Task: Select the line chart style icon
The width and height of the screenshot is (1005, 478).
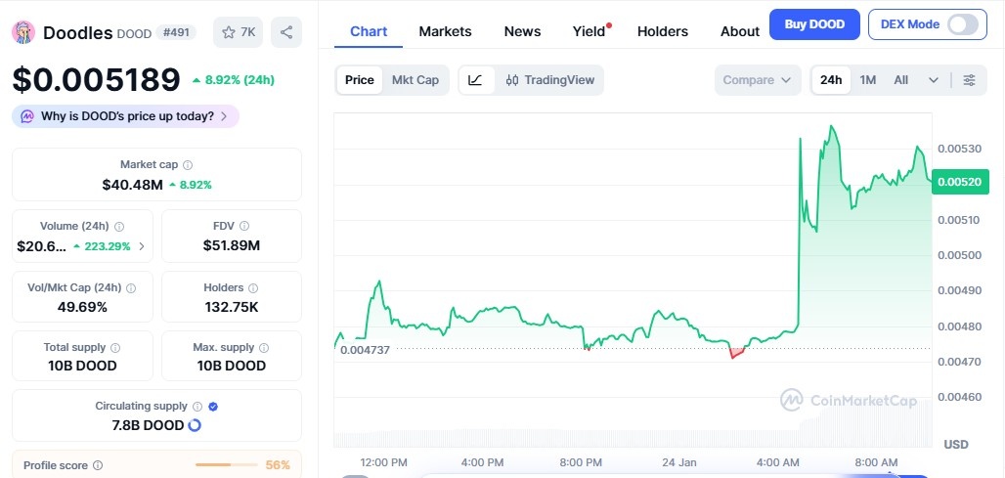Action: [x=475, y=80]
